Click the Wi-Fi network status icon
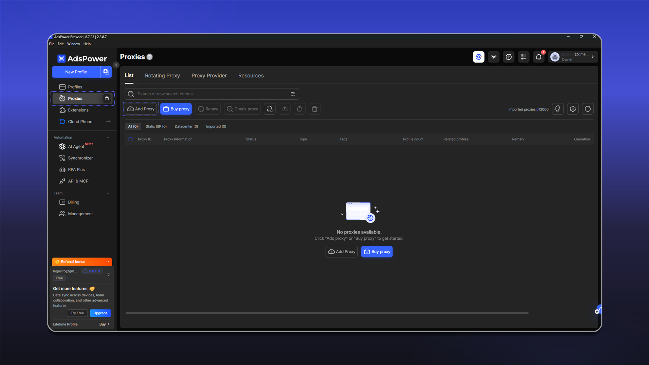This screenshot has width=649, height=365. point(494,57)
